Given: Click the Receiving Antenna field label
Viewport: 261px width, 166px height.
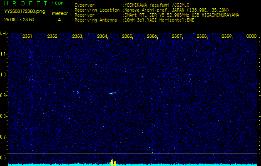Looking at the screenshot, I should pyautogui.click(x=96, y=20).
